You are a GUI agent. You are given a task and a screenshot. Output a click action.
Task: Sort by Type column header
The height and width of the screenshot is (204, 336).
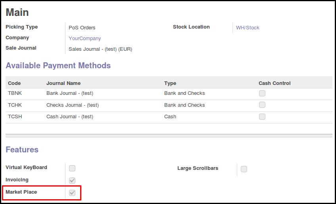[170, 83]
